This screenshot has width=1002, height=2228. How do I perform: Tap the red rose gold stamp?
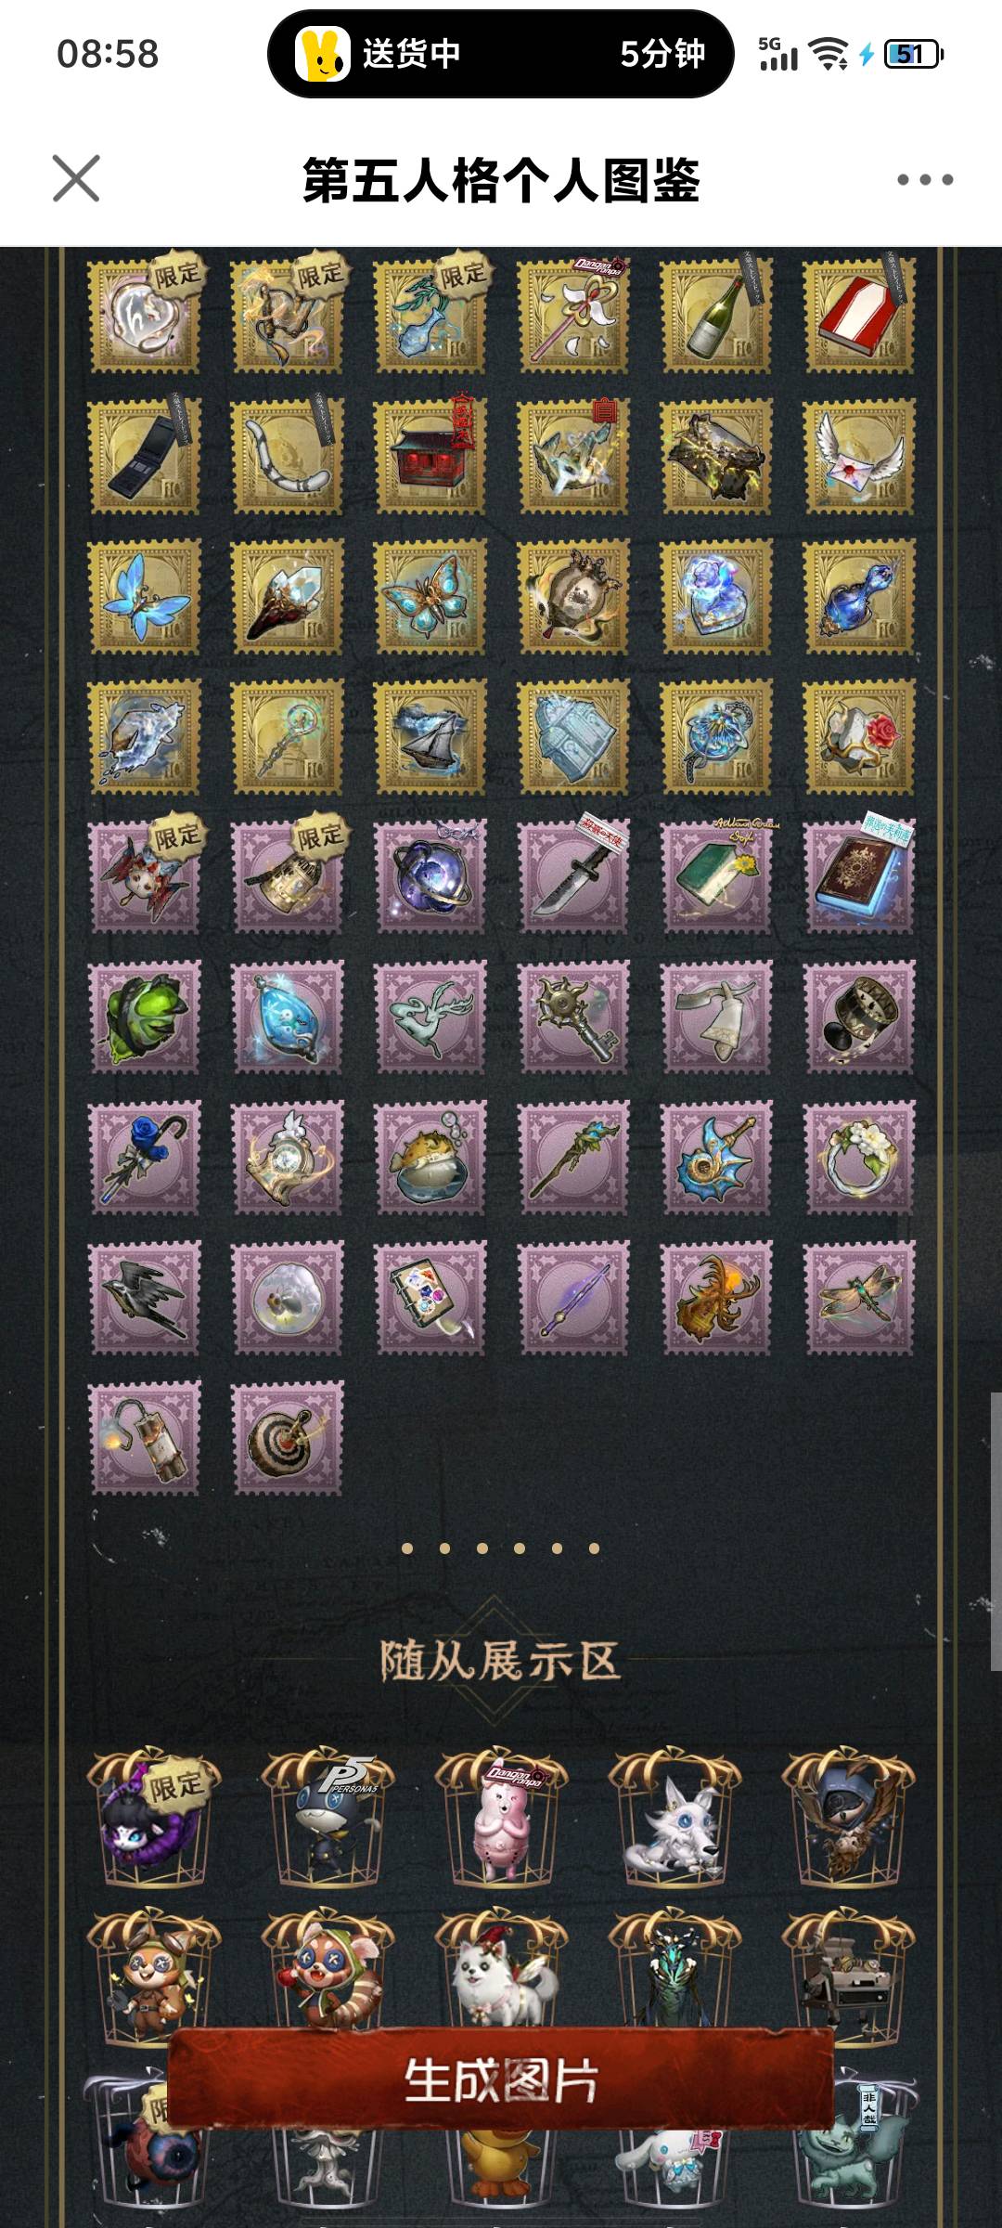click(x=859, y=737)
